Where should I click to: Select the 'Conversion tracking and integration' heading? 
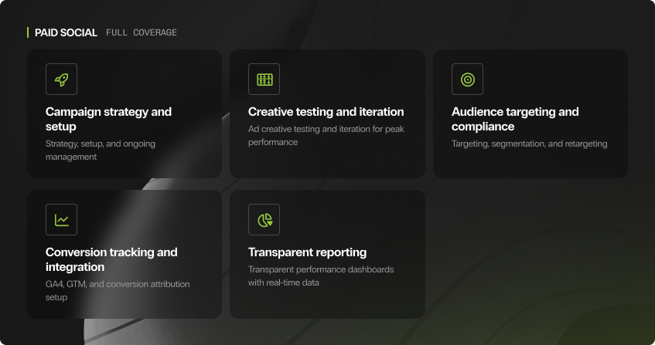(111, 259)
